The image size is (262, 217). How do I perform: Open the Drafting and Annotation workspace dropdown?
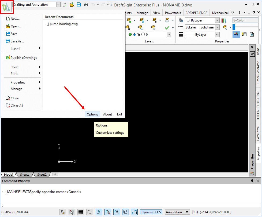(58, 5)
